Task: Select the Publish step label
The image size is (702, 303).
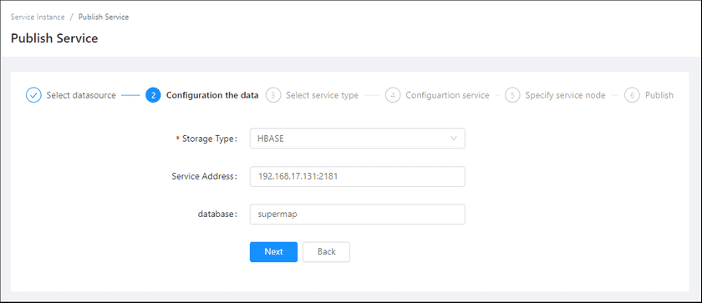Action: [x=659, y=95]
